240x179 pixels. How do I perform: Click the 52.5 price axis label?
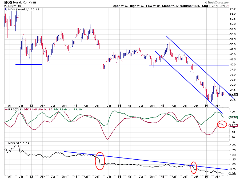[233, 39]
